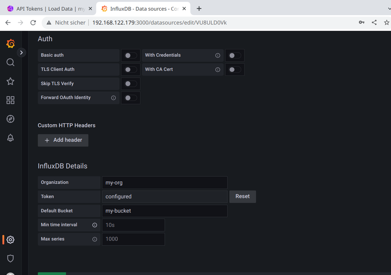This screenshot has height=275, width=391.
Task: Close the API Tokens tab
Action: point(90,9)
